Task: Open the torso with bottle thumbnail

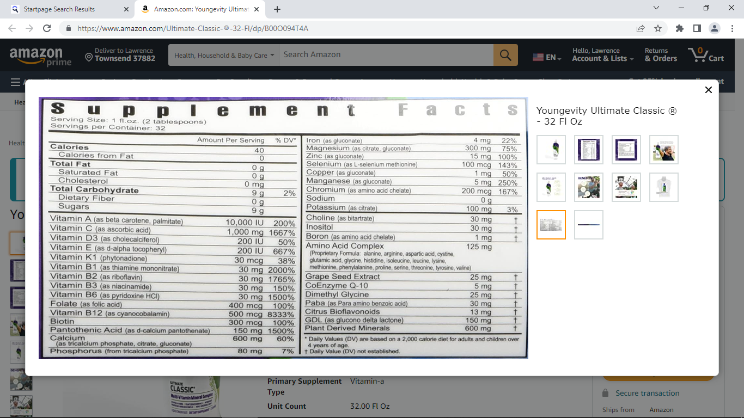Action: coord(663,187)
